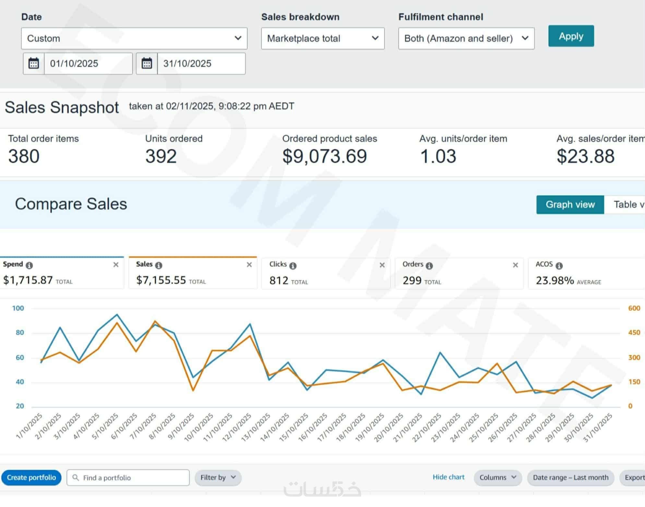Click in the Find a portfolio field

[133, 478]
